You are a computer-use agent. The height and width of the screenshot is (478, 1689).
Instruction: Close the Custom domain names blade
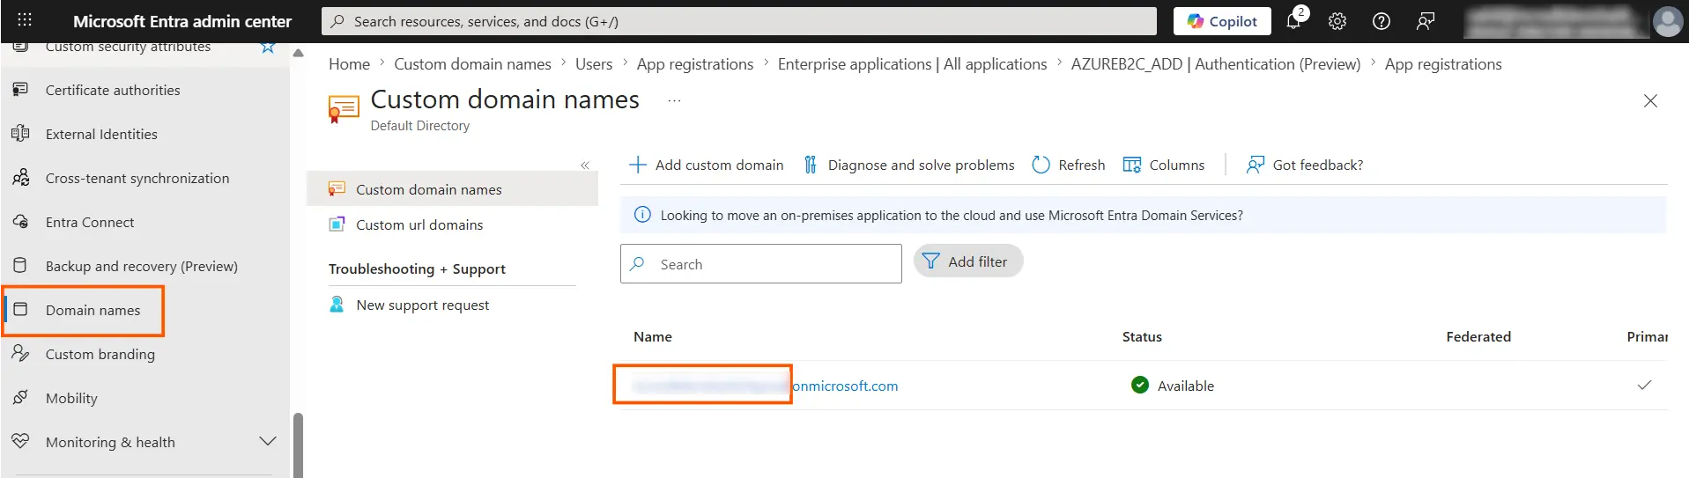[1650, 101]
